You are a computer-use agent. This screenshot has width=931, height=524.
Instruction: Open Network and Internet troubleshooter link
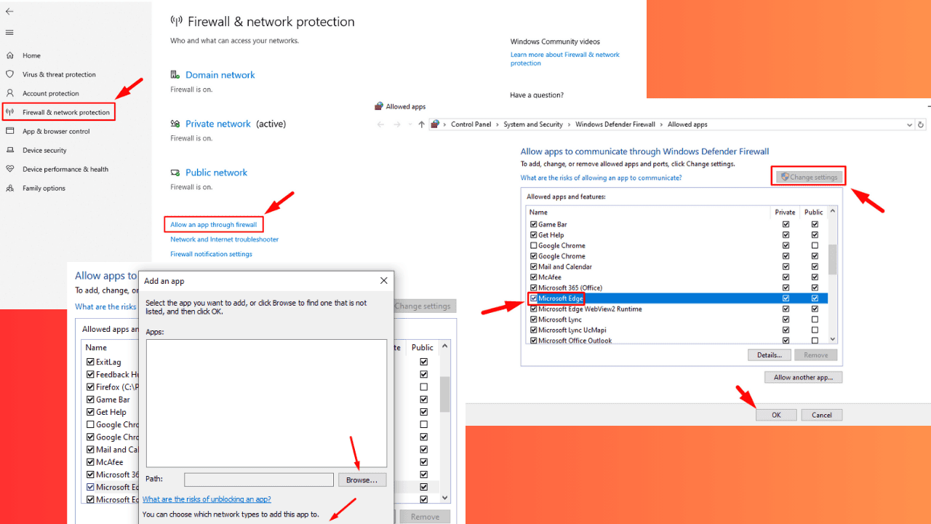point(225,239)
